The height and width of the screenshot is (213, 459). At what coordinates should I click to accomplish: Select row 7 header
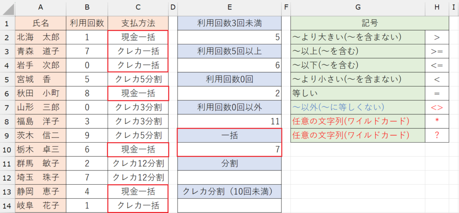[x=8, y=107]
